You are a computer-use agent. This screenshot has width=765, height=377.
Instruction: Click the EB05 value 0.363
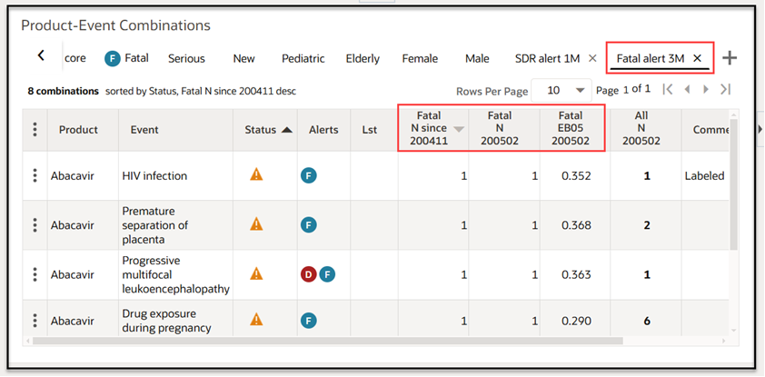click(576, 274)
